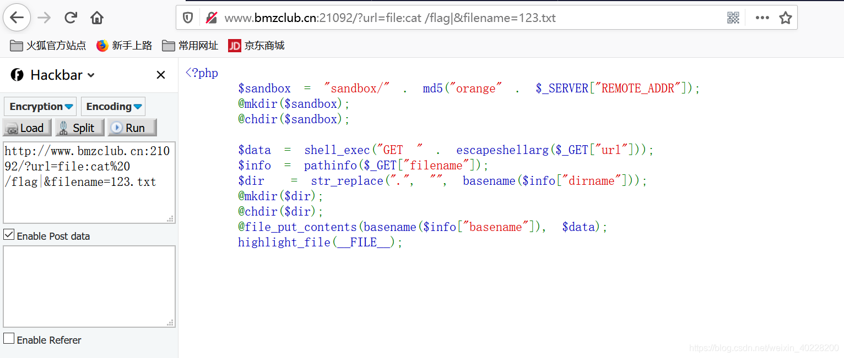
Task: Click the @file_put_contents code line
Action: [x=423, y=227]
